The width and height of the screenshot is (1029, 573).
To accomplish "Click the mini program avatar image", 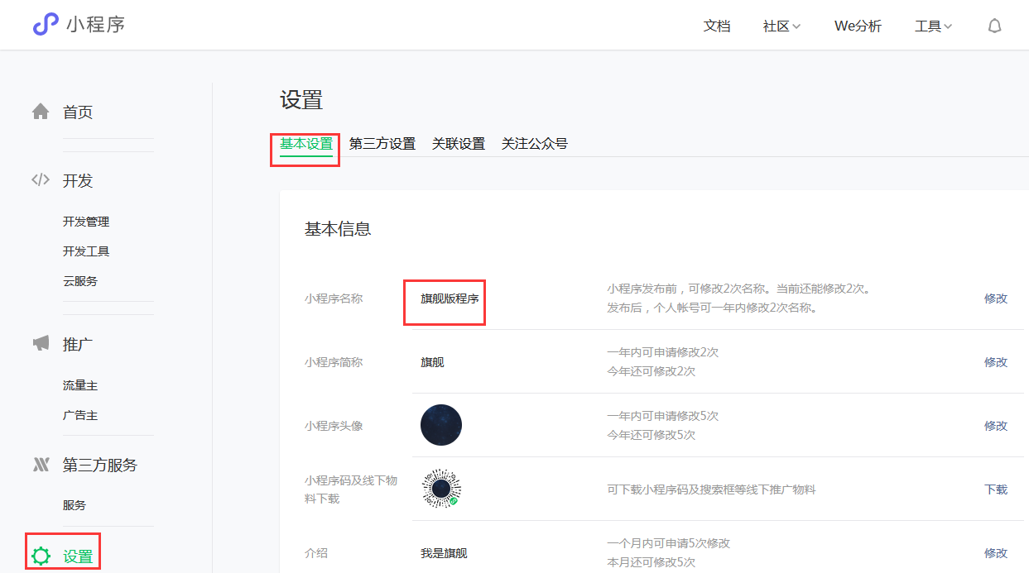I will pyautogui.click(x=441, y=425).
